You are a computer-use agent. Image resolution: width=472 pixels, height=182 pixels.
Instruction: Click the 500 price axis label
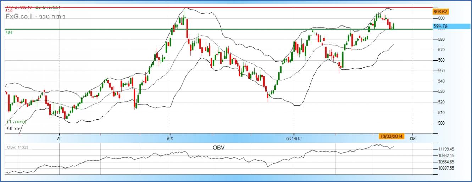pos(442,123)
